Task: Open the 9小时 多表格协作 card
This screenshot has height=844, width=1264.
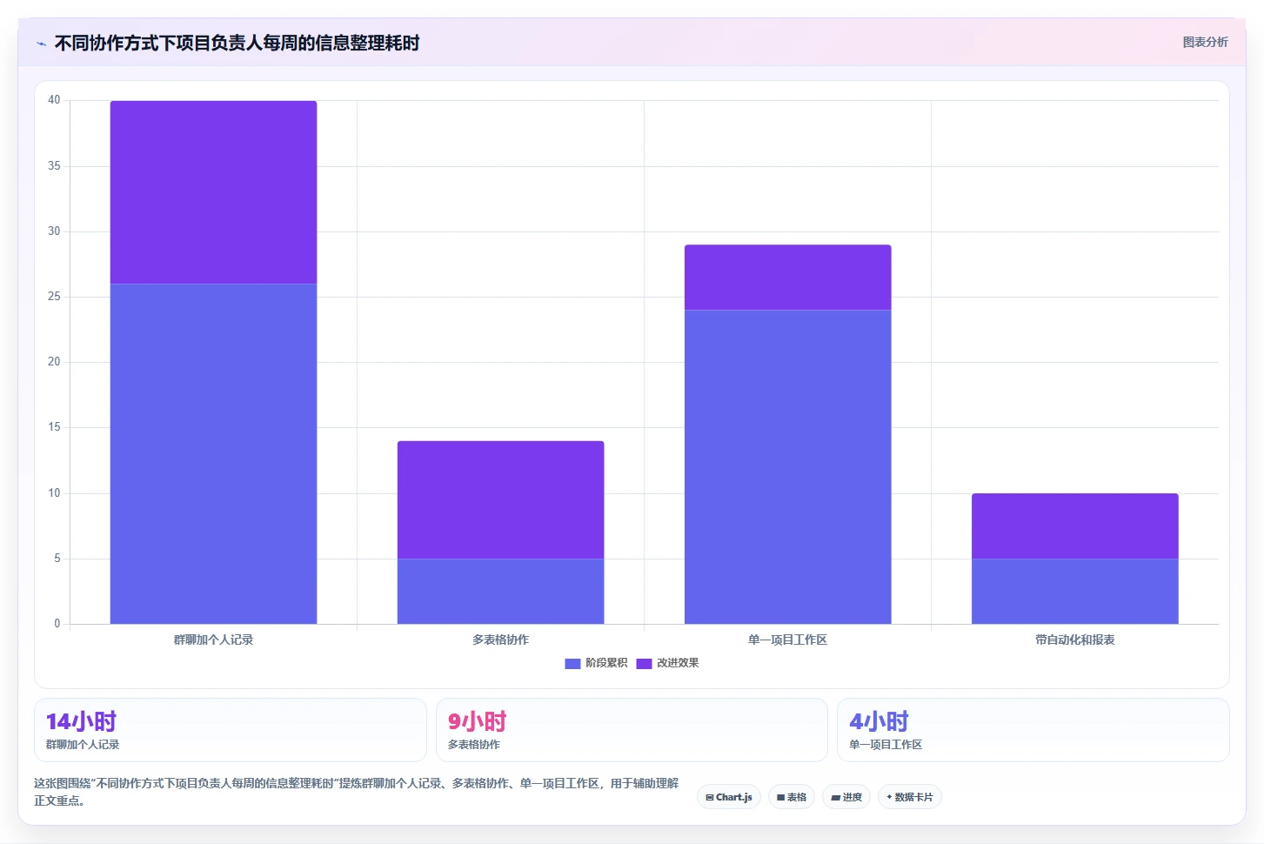Action: [632, 730]
